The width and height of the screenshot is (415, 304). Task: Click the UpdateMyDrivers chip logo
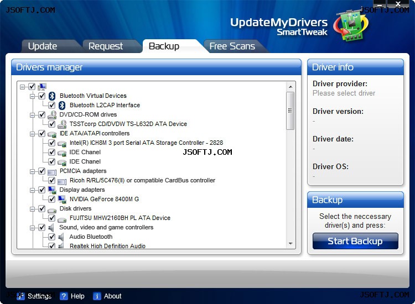point(351,25)
